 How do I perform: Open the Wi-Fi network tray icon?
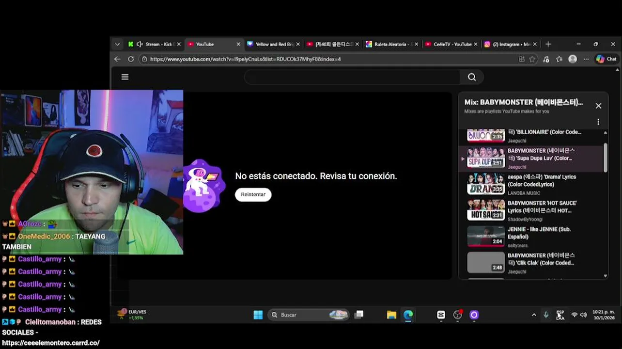[575, 315]
